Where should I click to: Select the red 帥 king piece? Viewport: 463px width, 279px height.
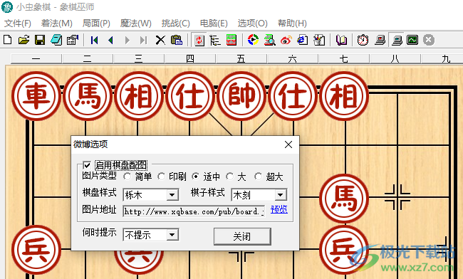coord(241,96)
